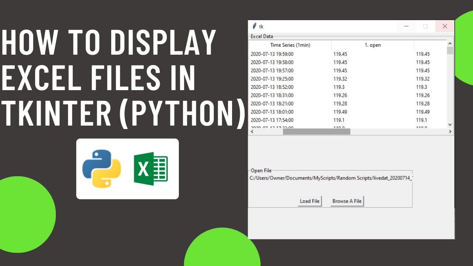Close the tk window

pos(445,26)
